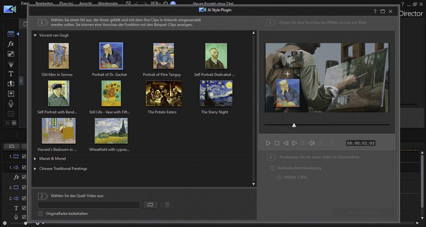Select The Starry Night style thumbnail
Viewport: 426px width, 227px height.
215,93
